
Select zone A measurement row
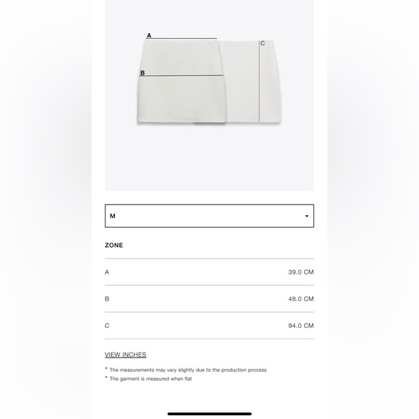coord(209,272)
